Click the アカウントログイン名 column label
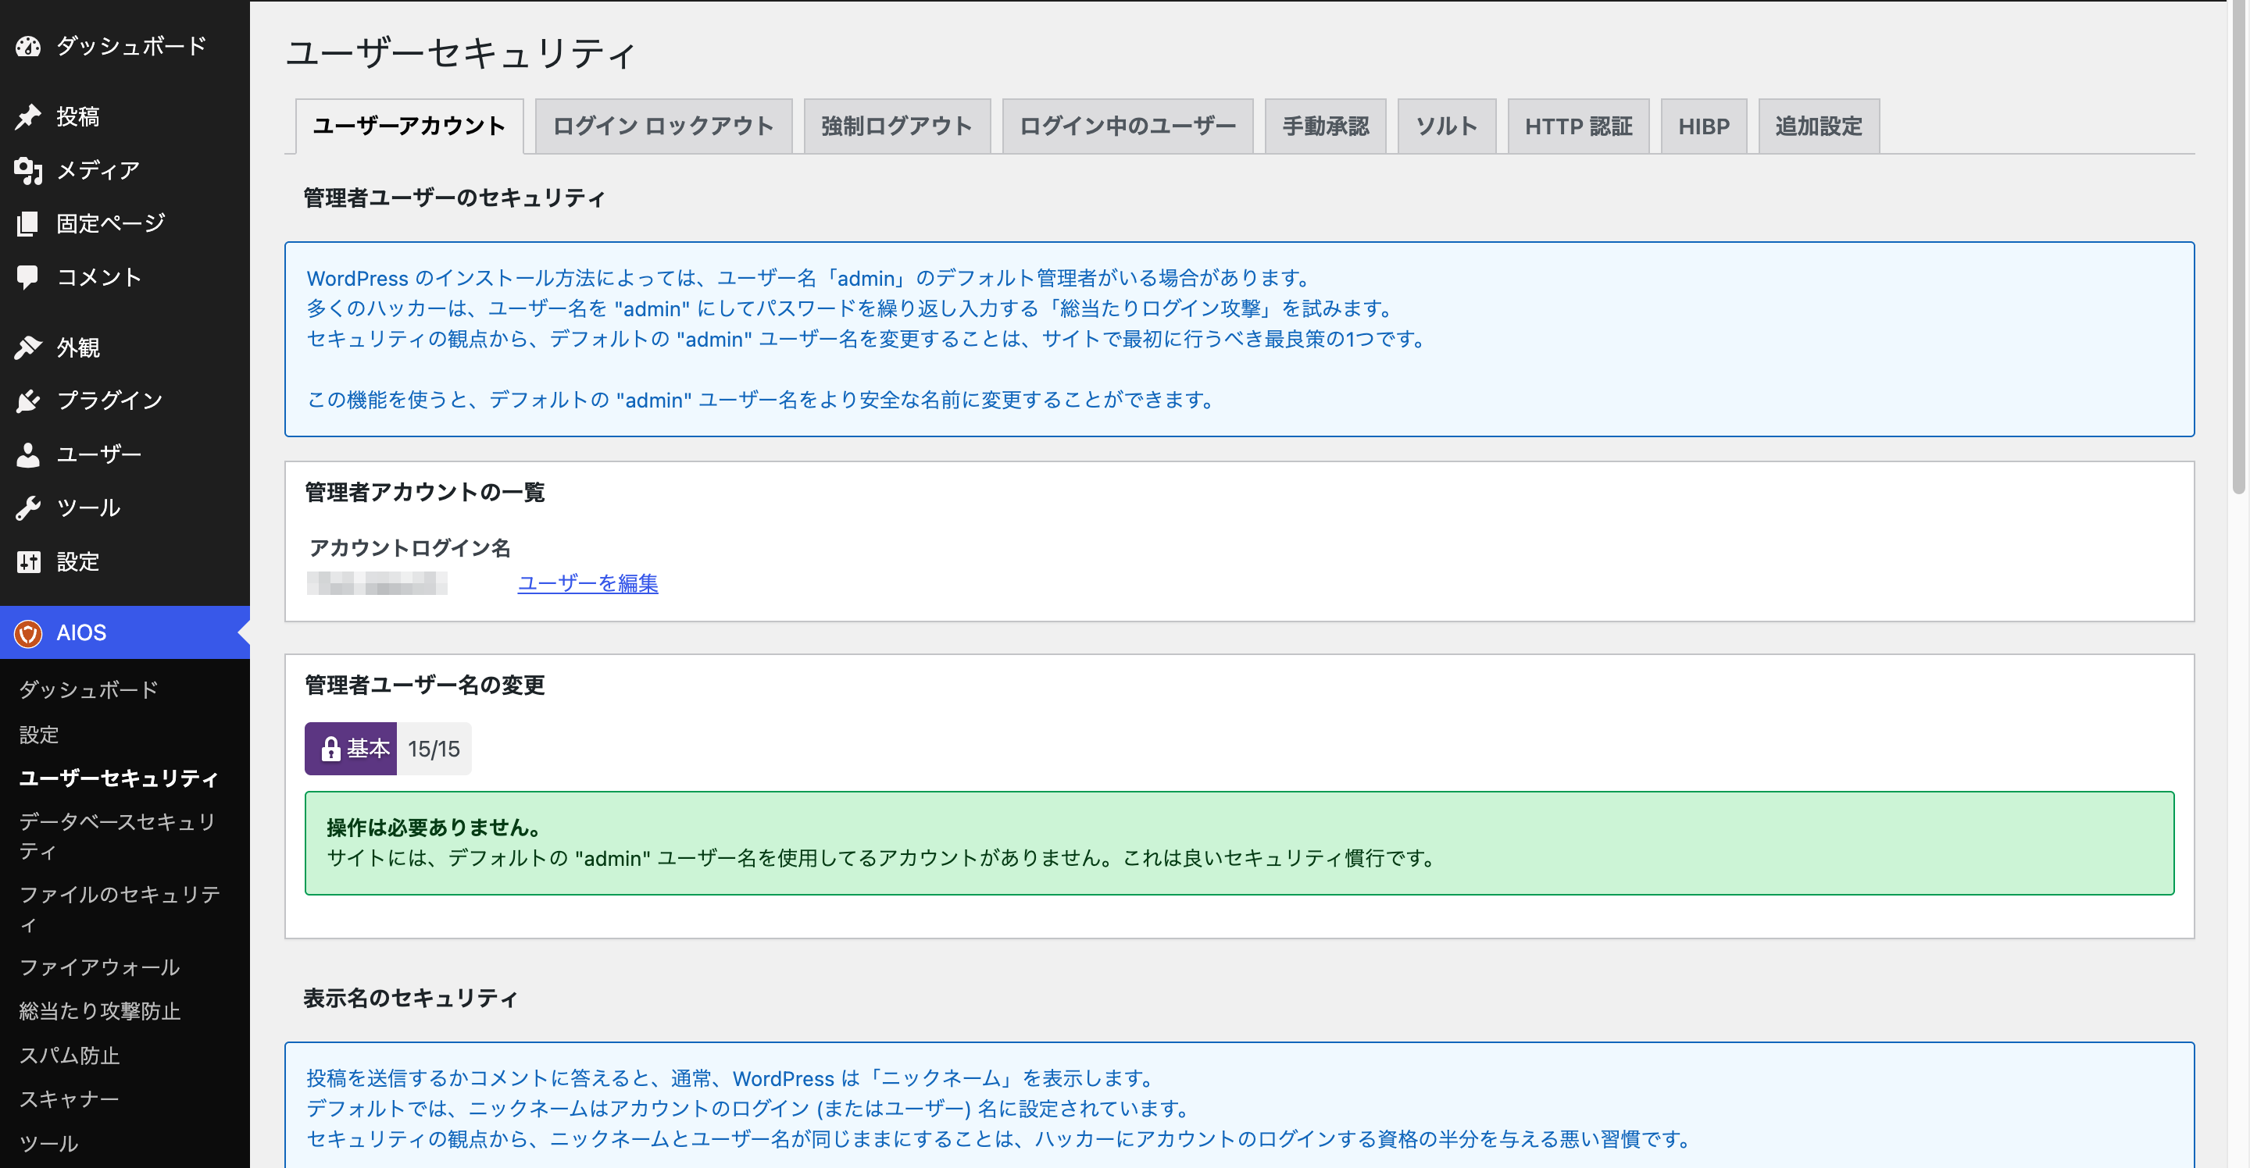 click(x=409, y=548)
